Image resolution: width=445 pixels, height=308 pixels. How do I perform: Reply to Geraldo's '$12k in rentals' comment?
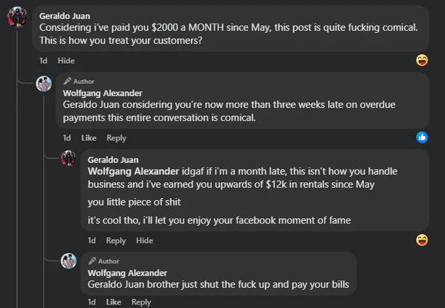click(x=116, y=241)
